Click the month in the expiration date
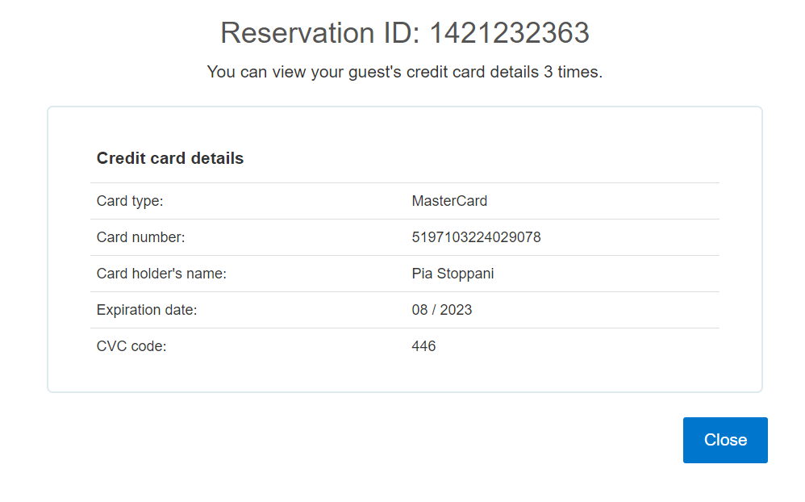This screenshot has height=502, width=805. click(x=419, y=310)
